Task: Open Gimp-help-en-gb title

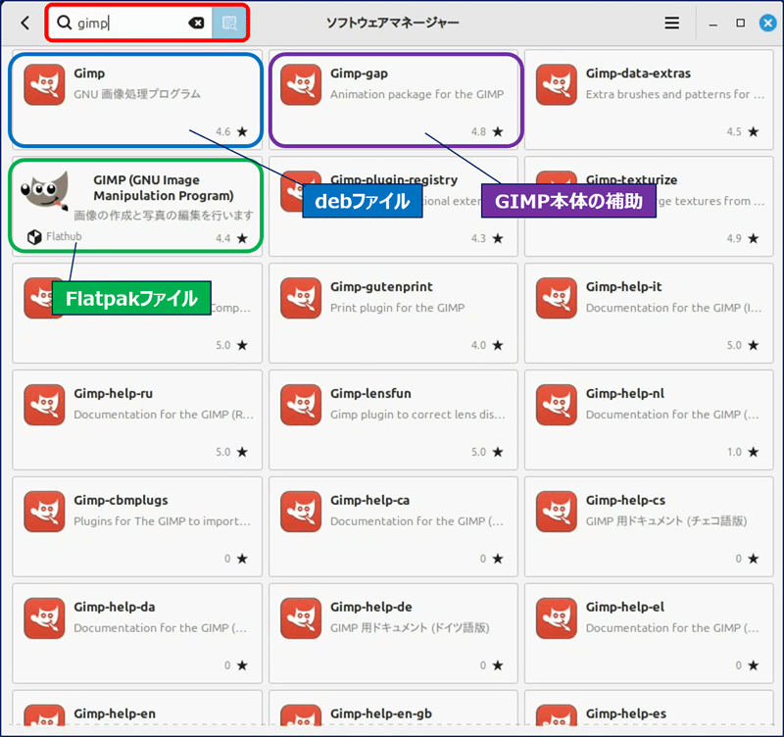Action: click(x=381, y=714)
